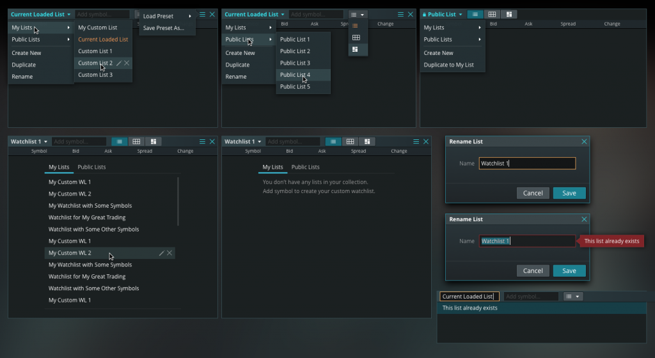Screen dimensions: 655x358
Task: Choose Save Preset As... menu entry
Action: (167, 28)
